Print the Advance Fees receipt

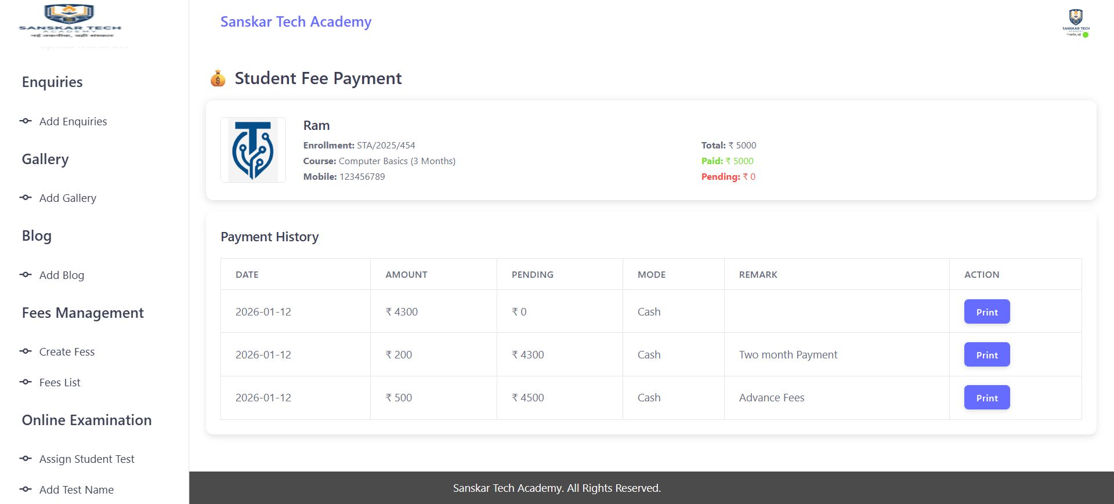986,398
